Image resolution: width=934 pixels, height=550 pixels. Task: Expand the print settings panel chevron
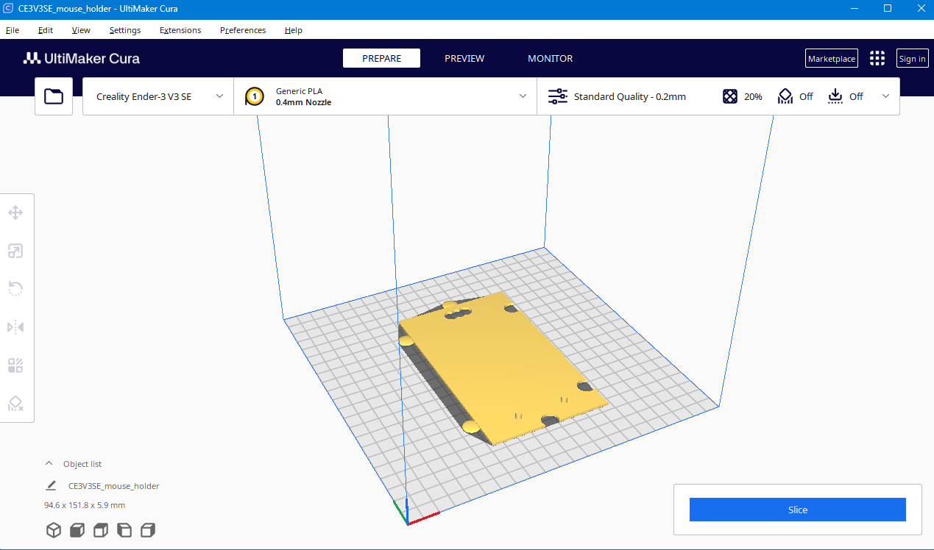pyautogui.click(x=885, y=96)
